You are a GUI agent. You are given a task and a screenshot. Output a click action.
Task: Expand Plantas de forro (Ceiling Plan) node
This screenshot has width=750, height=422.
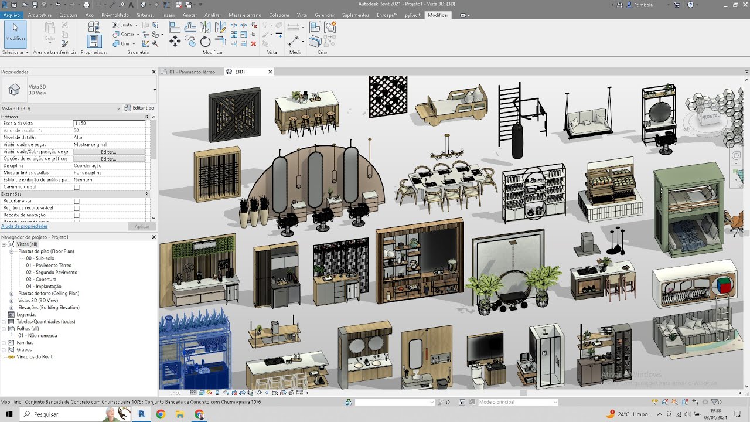point(12,294)
